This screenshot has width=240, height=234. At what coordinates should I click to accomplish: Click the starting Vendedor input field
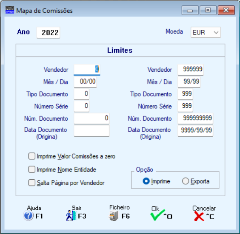87,70
